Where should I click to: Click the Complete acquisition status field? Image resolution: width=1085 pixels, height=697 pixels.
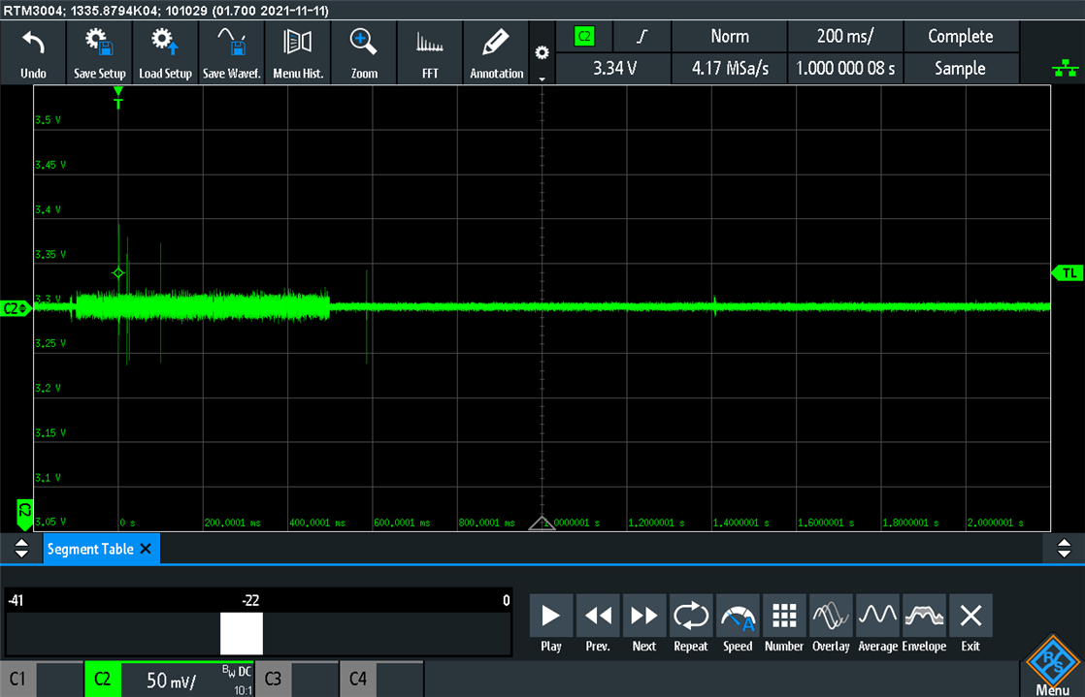tap(961, 37)
